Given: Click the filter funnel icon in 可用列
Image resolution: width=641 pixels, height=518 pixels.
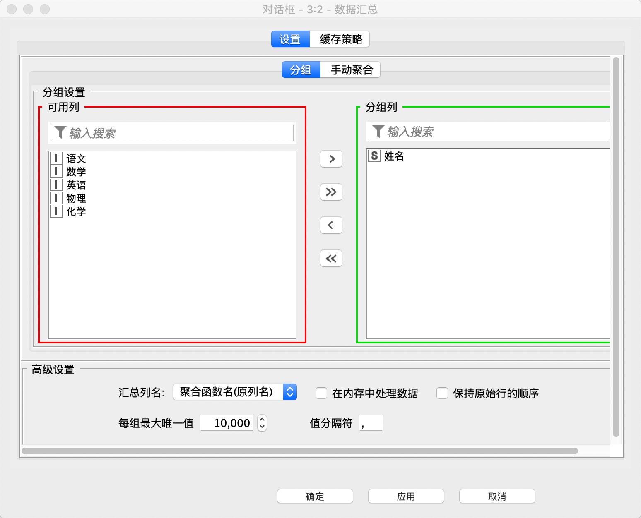Looking at the screenshot, I should (60, 133).
